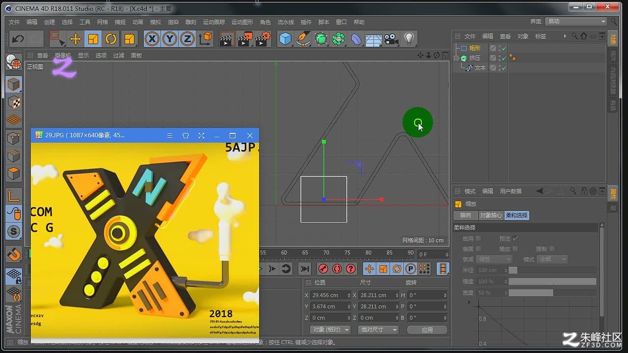Open the object manager 标签 menu
Image resolution: width=628 pixels, height=353 pixels.
[541, 36]
